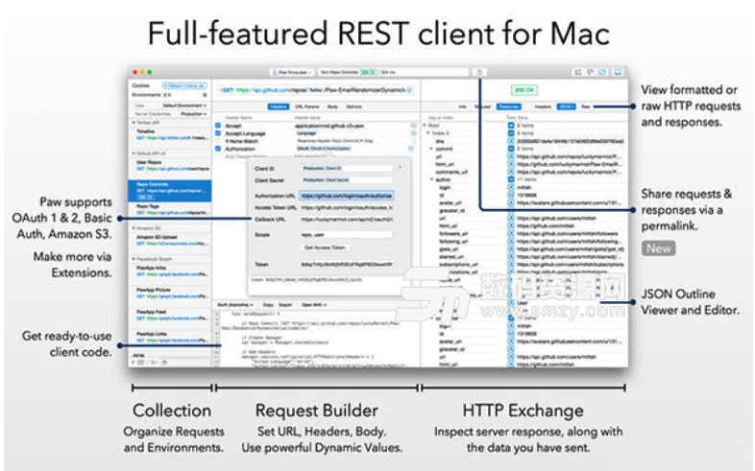The width and height of the screenshot is (755, 471).
Task: Select the Response tab in the HTTP exchange
Action: pyautogui.click(x=508, y=106)
